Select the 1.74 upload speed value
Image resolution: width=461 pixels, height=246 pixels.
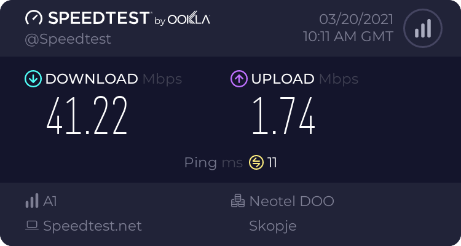283,116
